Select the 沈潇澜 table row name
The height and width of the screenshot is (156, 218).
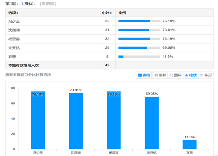point(14,30)
